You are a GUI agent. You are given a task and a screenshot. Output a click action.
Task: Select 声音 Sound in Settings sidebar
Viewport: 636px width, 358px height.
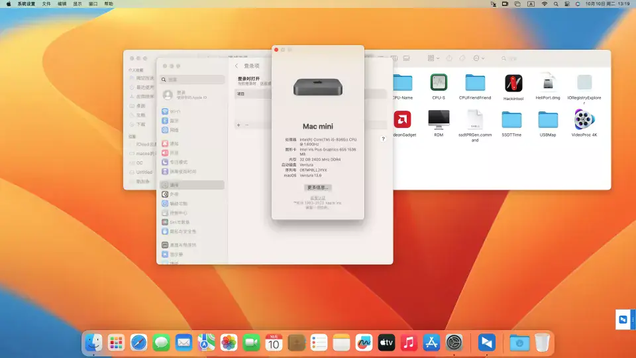[192, 152]
